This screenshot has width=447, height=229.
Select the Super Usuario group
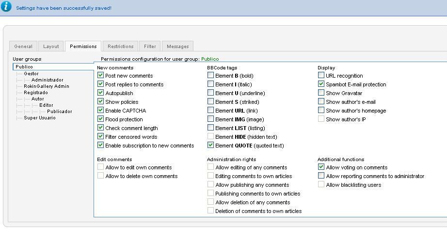(40, 117)
